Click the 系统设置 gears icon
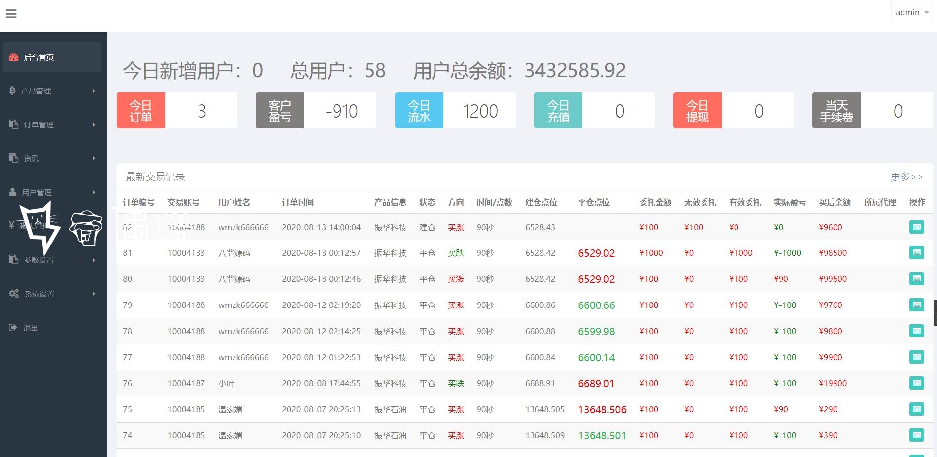The image size is (937, 457). pos(14,293)
